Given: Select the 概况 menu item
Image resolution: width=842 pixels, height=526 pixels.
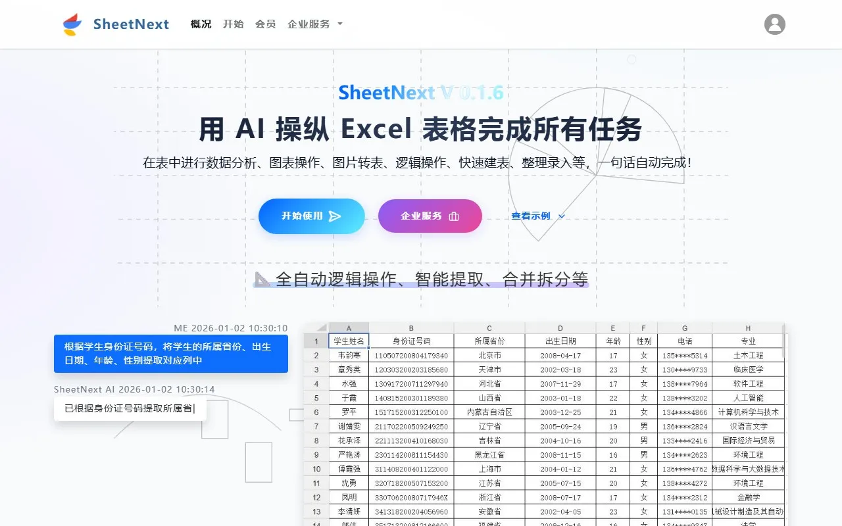Looking at the screenshot, I should (200, 24).
